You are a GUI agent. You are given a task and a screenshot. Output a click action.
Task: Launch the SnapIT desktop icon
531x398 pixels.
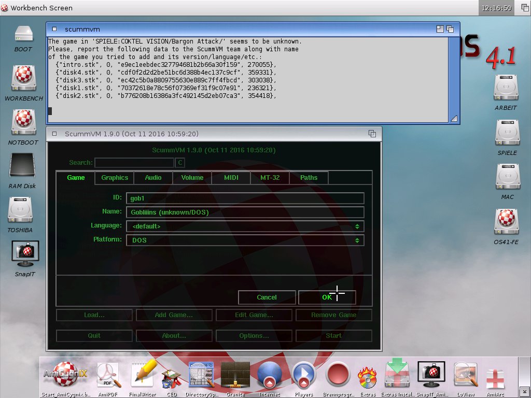tap(25, 254)
